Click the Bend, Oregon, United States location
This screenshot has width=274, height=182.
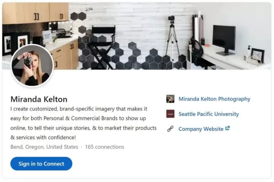point(44,147)
